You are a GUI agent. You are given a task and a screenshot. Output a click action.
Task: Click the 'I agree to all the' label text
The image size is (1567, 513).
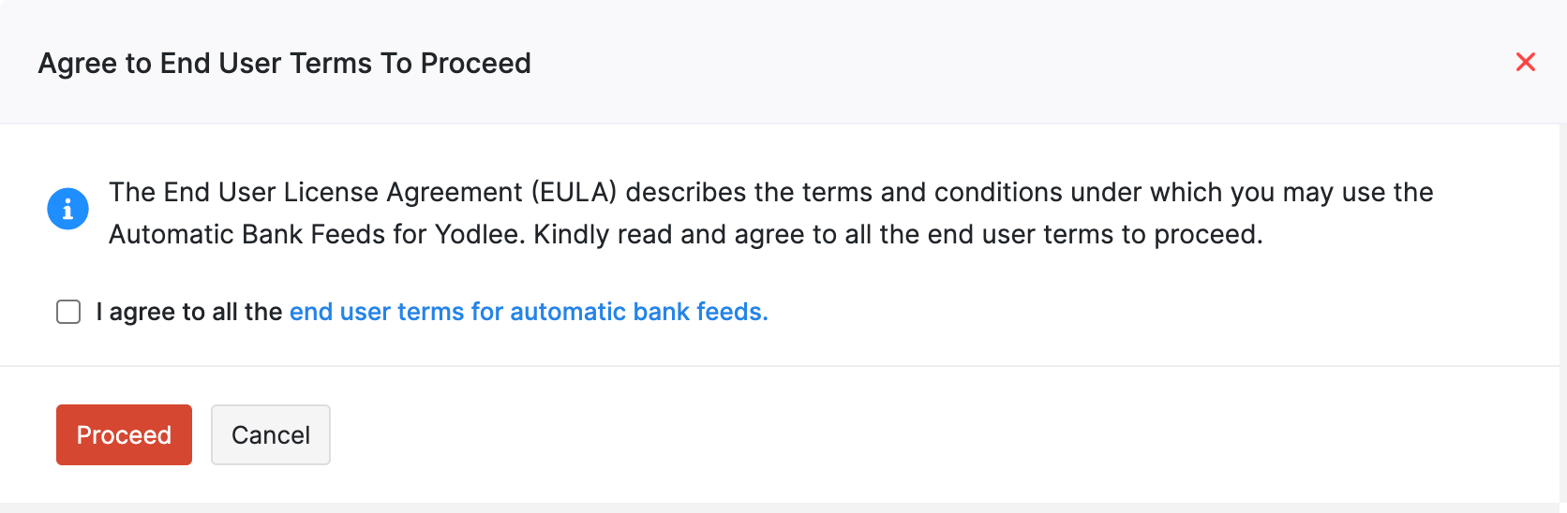click(188, 312)
